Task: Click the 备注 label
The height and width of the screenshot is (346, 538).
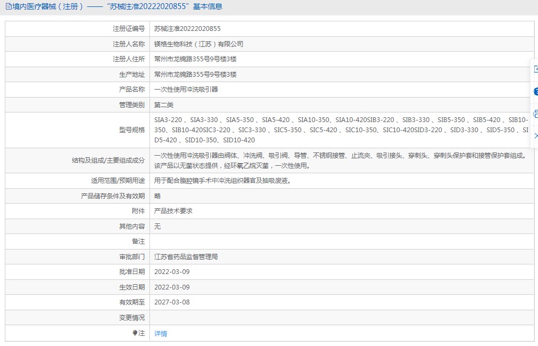Action: click(138, 242)
